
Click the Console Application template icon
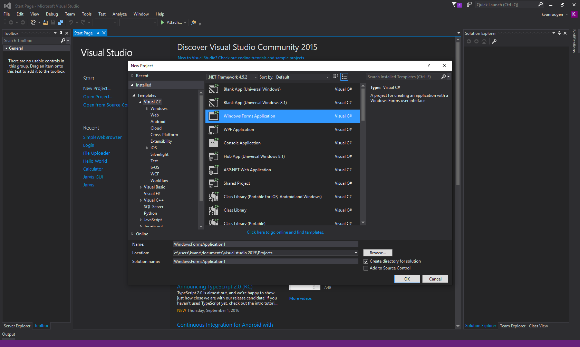[x=214, y=143]
